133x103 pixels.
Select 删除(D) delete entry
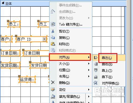point(71,83)
